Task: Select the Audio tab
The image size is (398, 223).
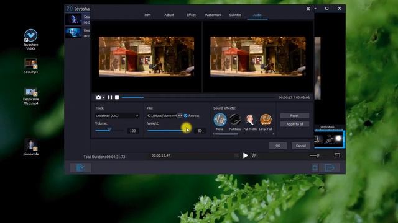Action: coord(257,15)
